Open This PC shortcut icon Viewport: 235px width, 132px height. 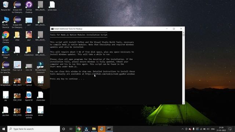tap(6, 22)
